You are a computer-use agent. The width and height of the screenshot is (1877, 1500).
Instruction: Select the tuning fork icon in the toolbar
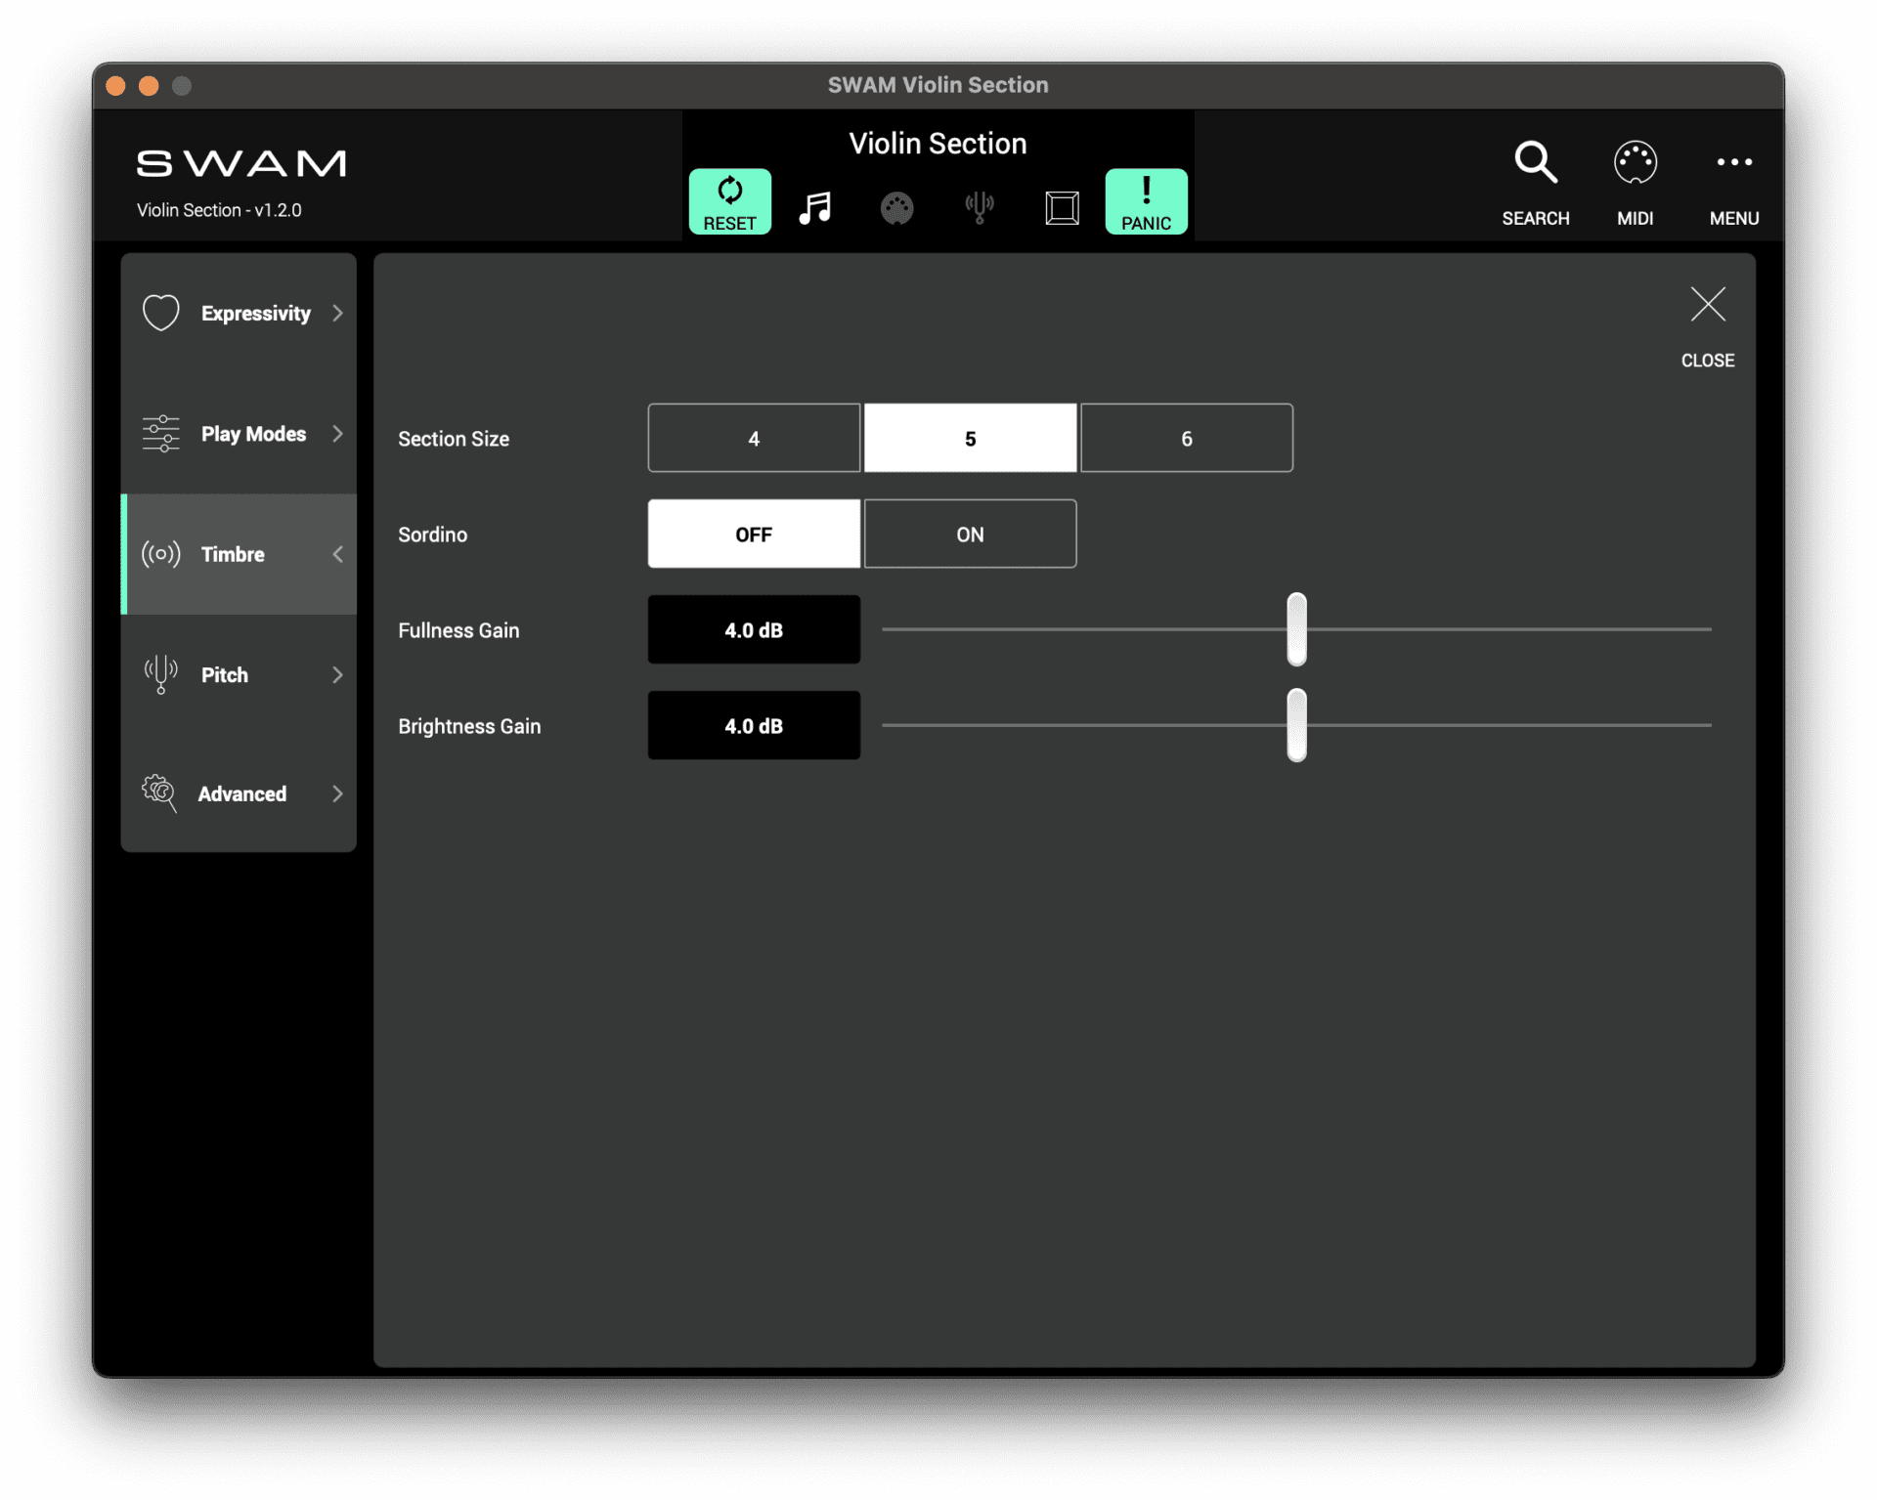[980, 207]
